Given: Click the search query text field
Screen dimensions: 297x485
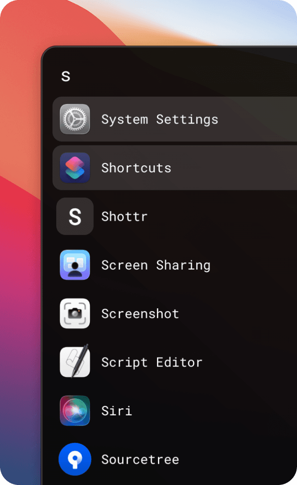Looking at the screenshot, I should [x=142, y=75].
